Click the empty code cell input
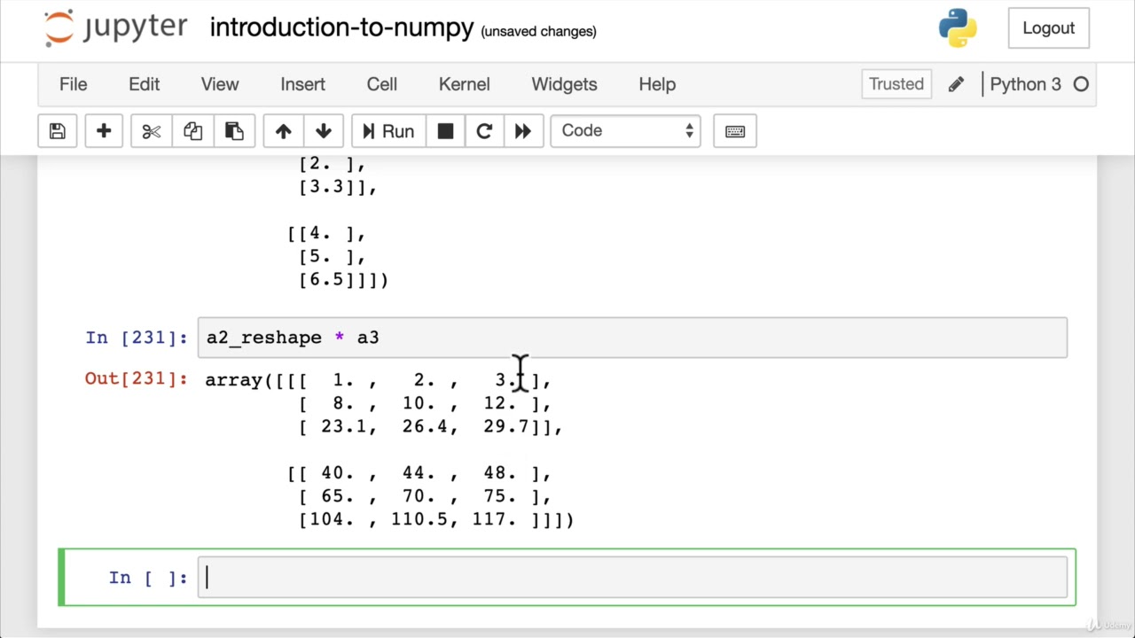 (x=632, y=578)
